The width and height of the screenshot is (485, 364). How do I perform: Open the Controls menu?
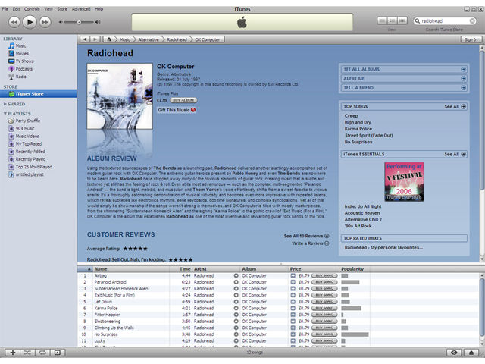32,9
